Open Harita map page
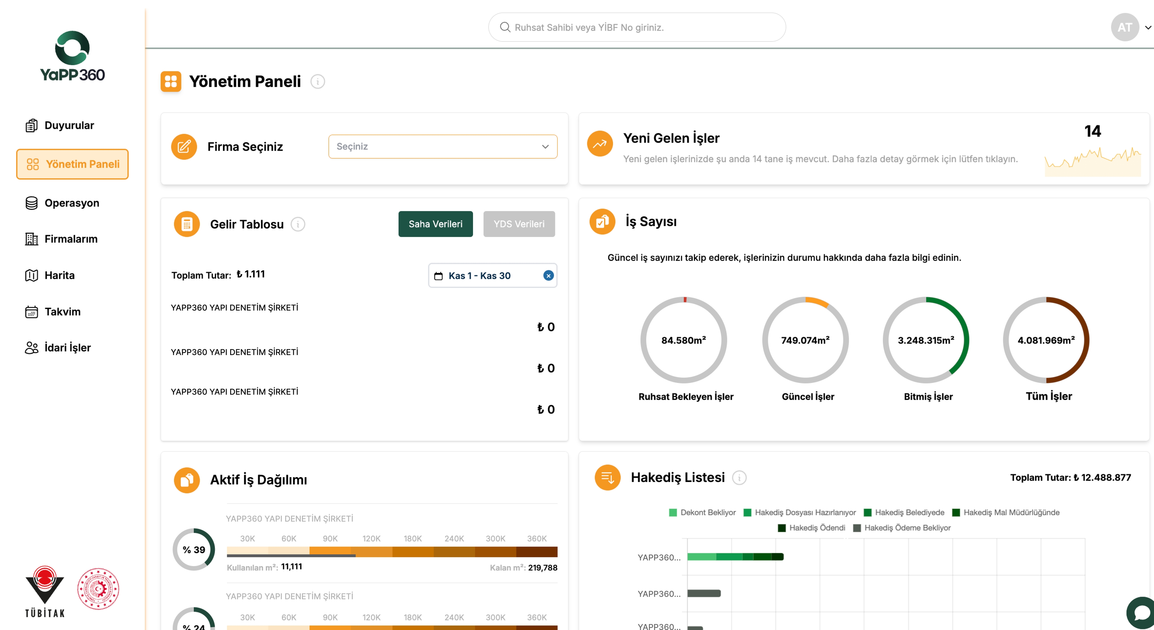 50,275
